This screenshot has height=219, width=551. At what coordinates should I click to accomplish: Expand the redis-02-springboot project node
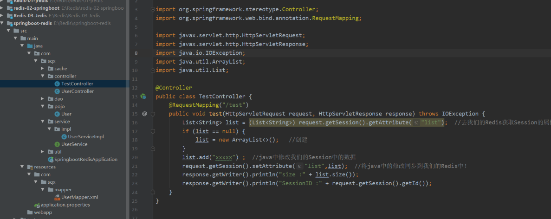point(2,8)
